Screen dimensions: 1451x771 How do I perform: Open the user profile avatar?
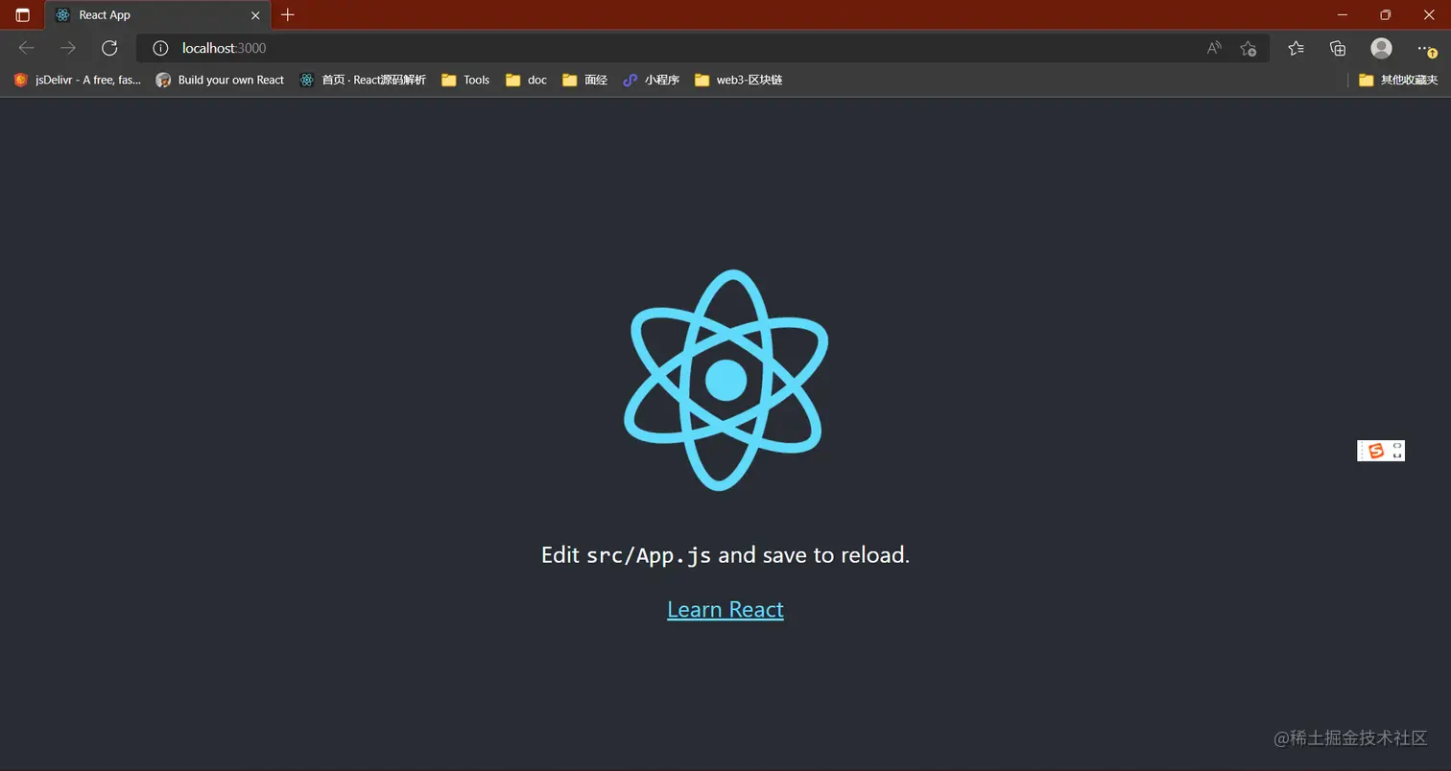coord(1381,48)
